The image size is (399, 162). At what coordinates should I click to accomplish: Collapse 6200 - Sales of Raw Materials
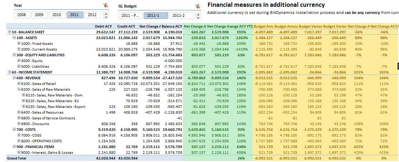tap(19, 89)
